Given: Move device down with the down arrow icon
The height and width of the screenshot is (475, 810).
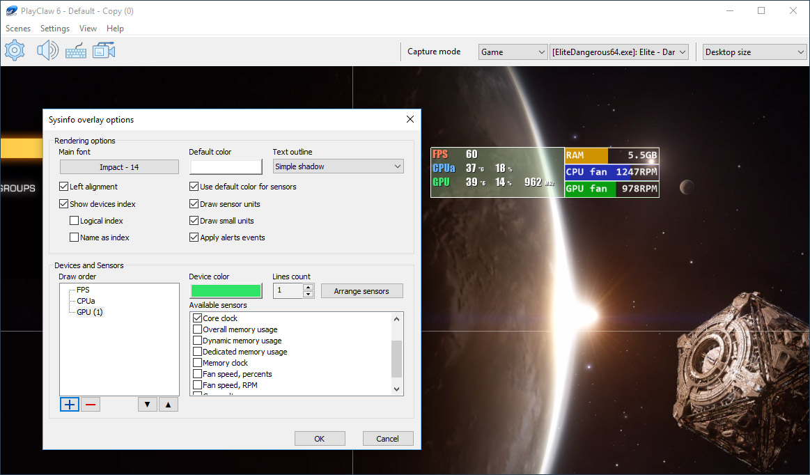Looking at the screenshot, I should click(x=147, y=404).
